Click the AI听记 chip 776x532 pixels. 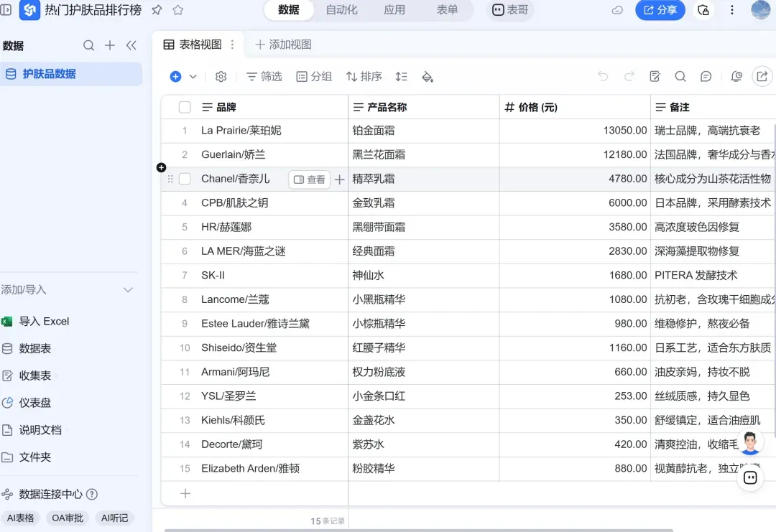[114, 518]
